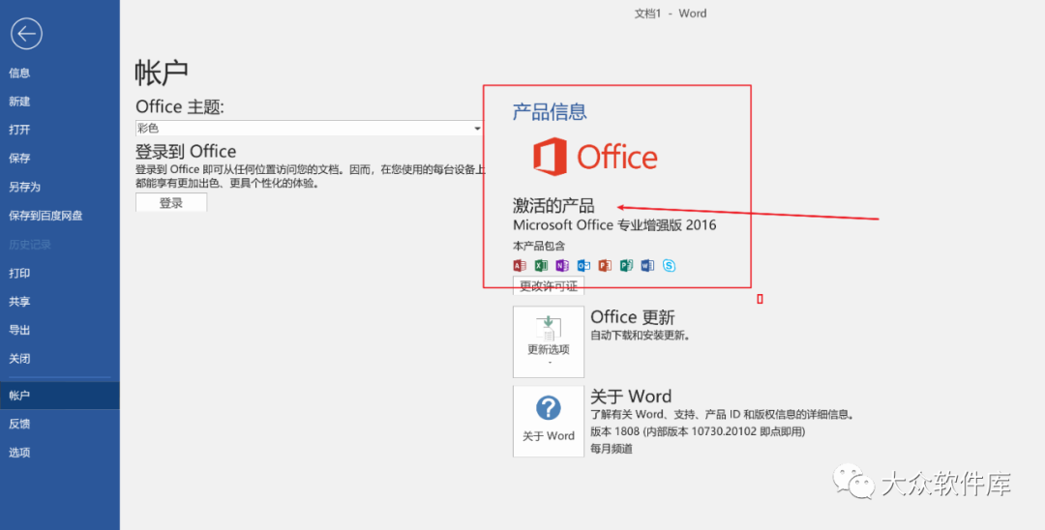Click the Office logo in 产品信息
Screen dimensions: 1045x530
tap(595, 157)
